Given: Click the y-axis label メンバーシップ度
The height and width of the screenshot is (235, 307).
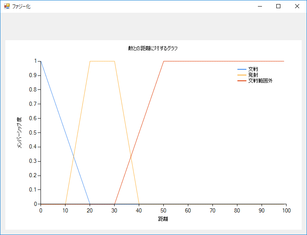Looking at the screenshot, I should (19, 132).
